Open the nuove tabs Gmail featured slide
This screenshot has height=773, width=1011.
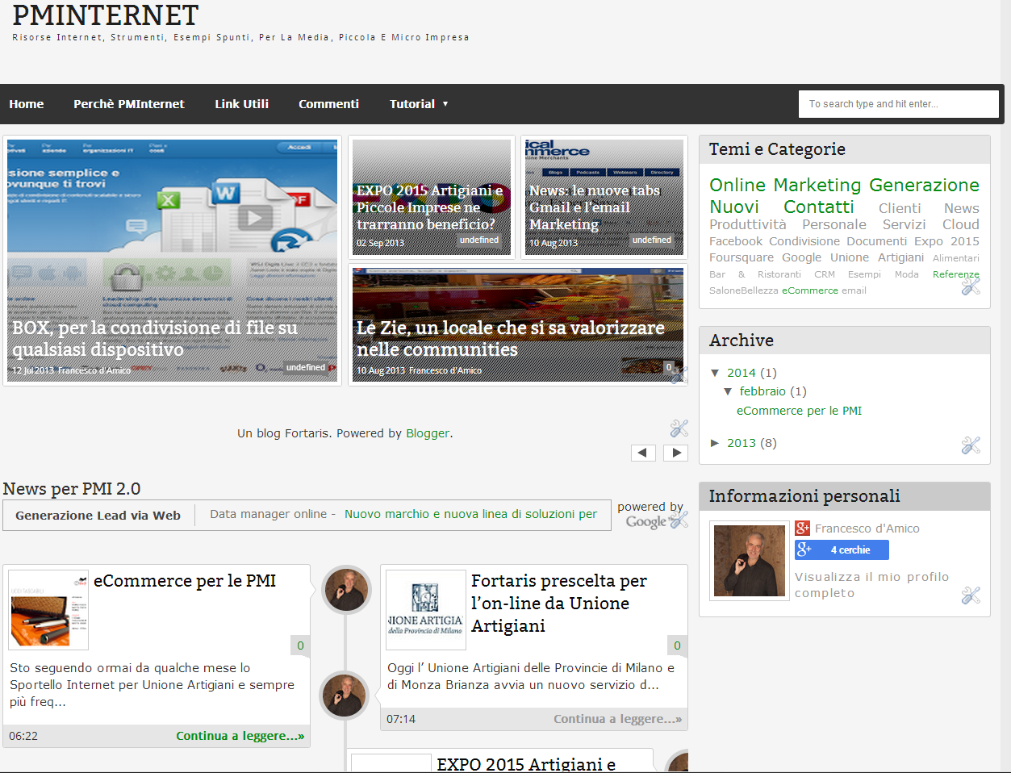point(604,198)
